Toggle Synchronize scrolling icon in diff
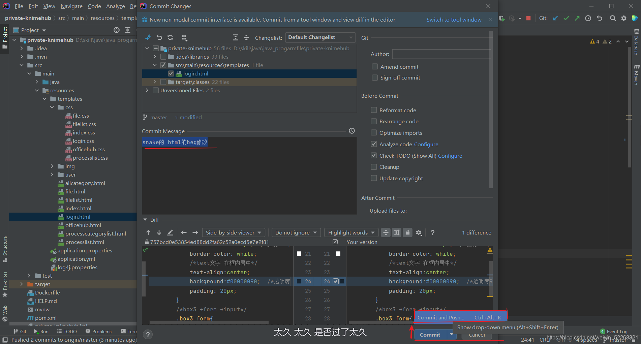 397,232
